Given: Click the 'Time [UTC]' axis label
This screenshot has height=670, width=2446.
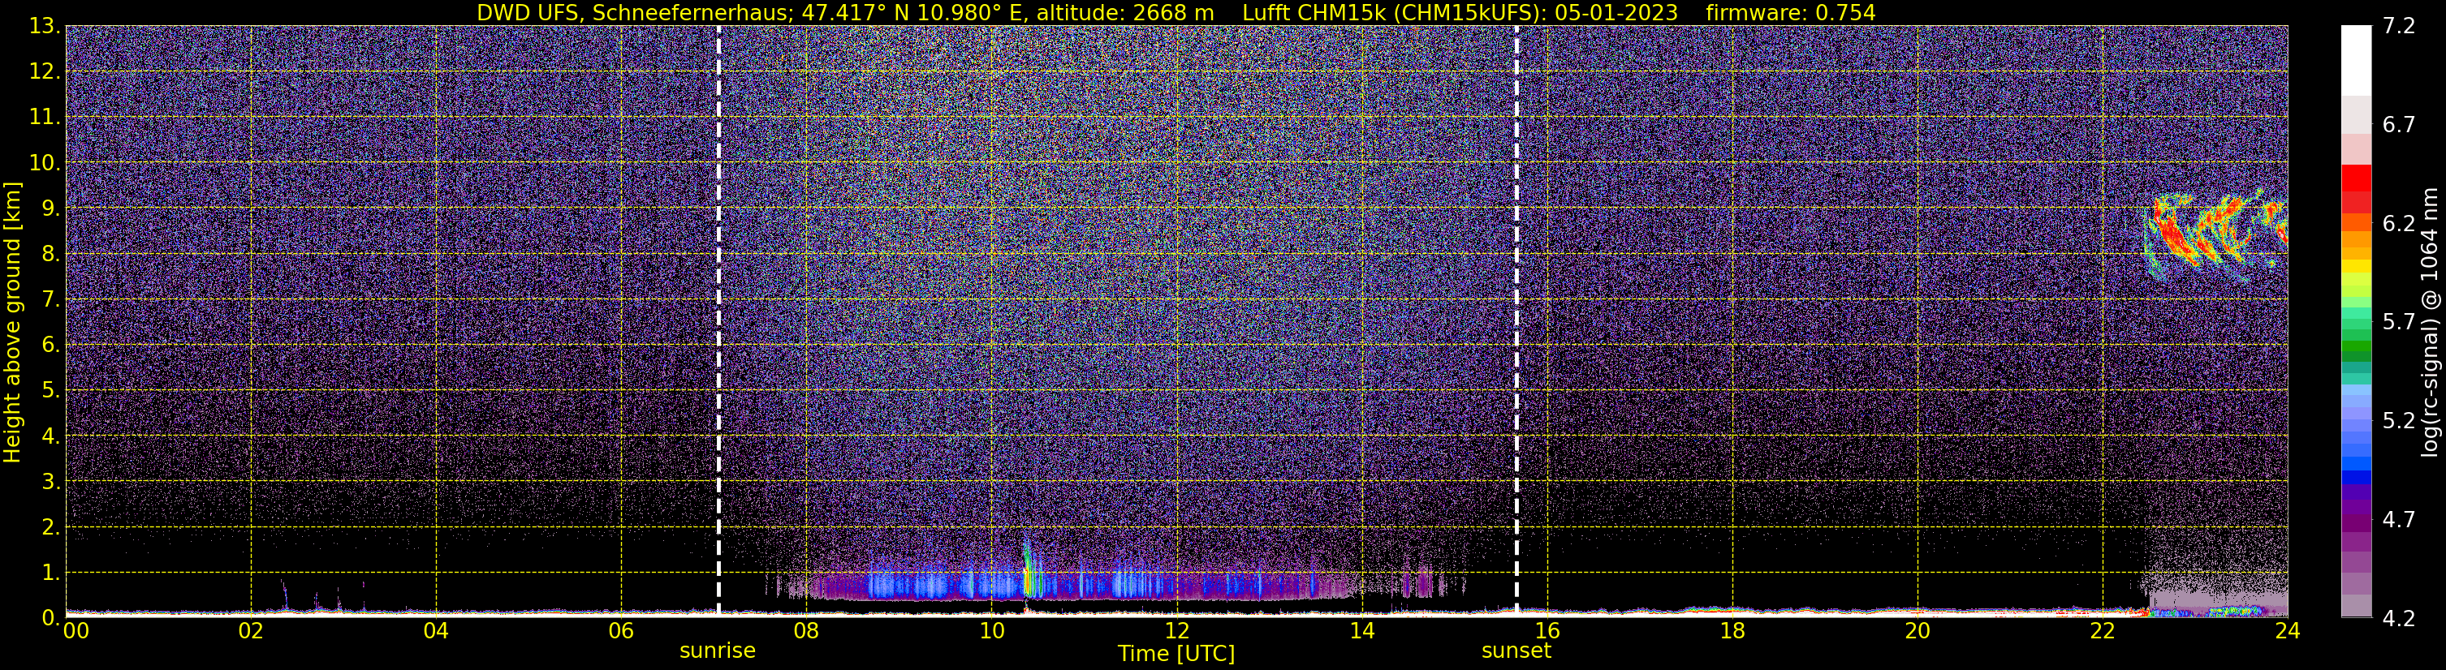Looking at the screenshot, I should pyautogui.click(x=1176, y=654).
